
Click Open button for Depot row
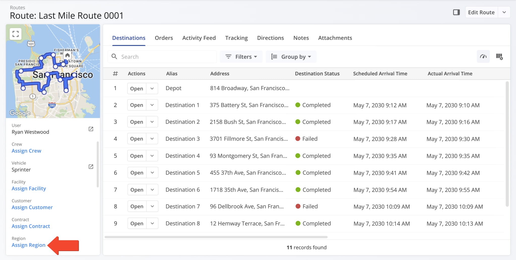click(x=137, y=89)
